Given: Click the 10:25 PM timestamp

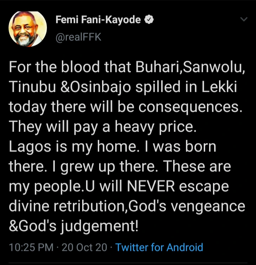Looking at the screenshot, I should click(x=30, y=247).
